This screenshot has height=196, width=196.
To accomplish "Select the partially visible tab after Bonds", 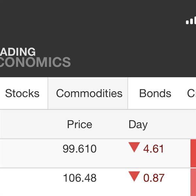I will tap(191, 93).
